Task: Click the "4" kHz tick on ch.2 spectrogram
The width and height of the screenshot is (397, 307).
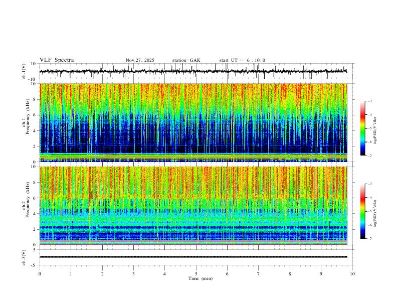Action: (35, 214)
